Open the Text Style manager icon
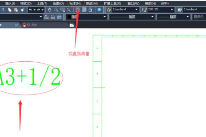Viewport: 206px width, 137px height. coord(108,10)
